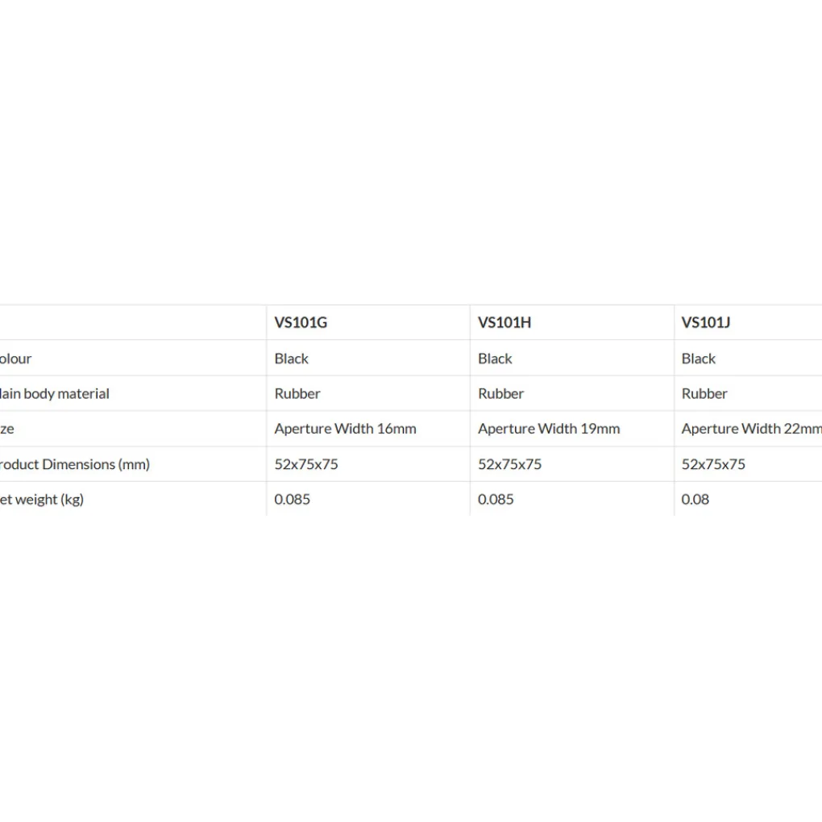The image size is (822, 822).
Task: Click the 0.08 net weight value
Action: point(695,500)
